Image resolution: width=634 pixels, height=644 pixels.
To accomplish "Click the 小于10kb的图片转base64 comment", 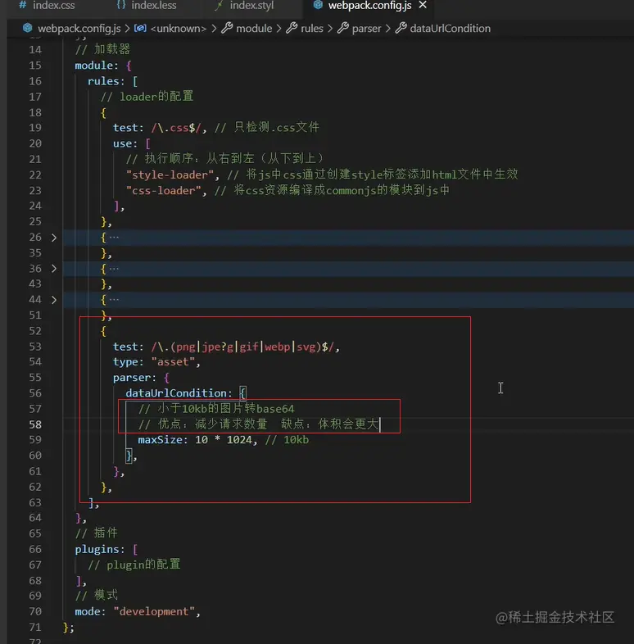I will point(216,409).
